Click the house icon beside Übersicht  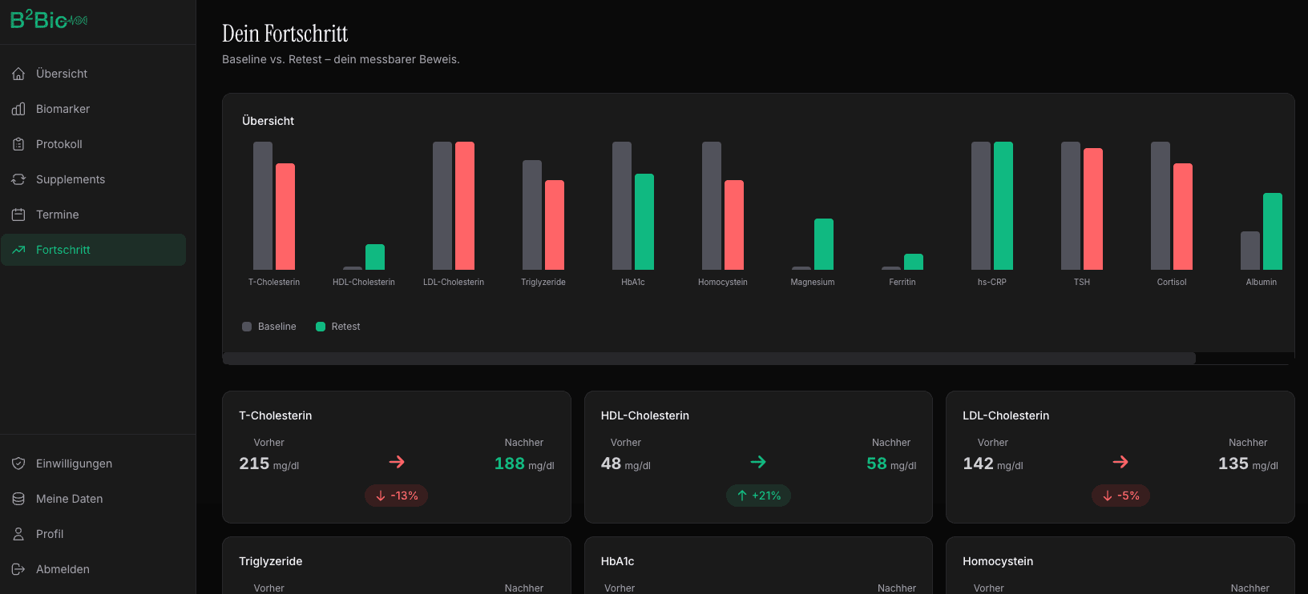point(18,74)
